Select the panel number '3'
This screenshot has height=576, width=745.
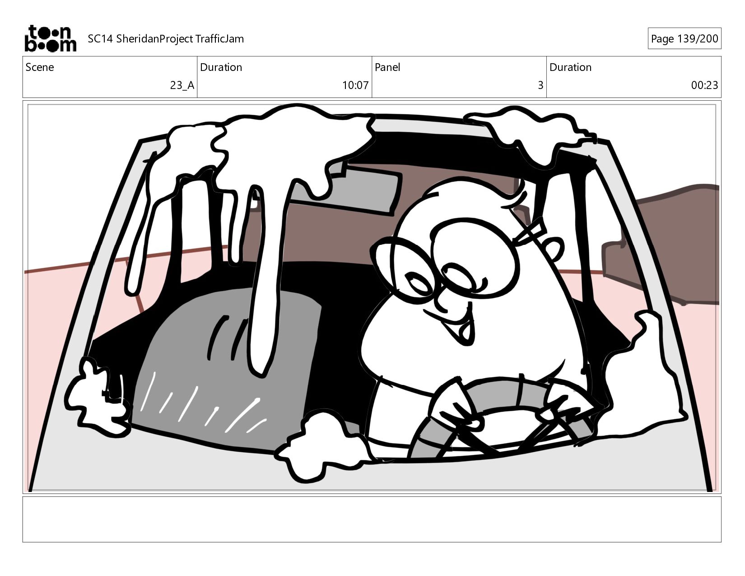pyautogui.click(x=540, y=85)
